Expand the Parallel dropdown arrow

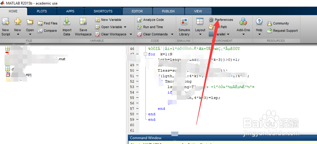click(x=228, y=34)
